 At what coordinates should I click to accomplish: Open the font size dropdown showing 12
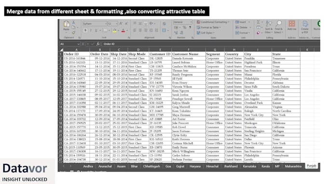[117, 24]
